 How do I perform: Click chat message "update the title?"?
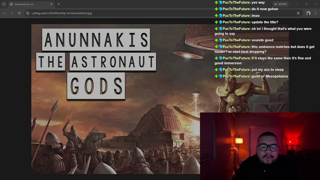(x=265, y=22)
